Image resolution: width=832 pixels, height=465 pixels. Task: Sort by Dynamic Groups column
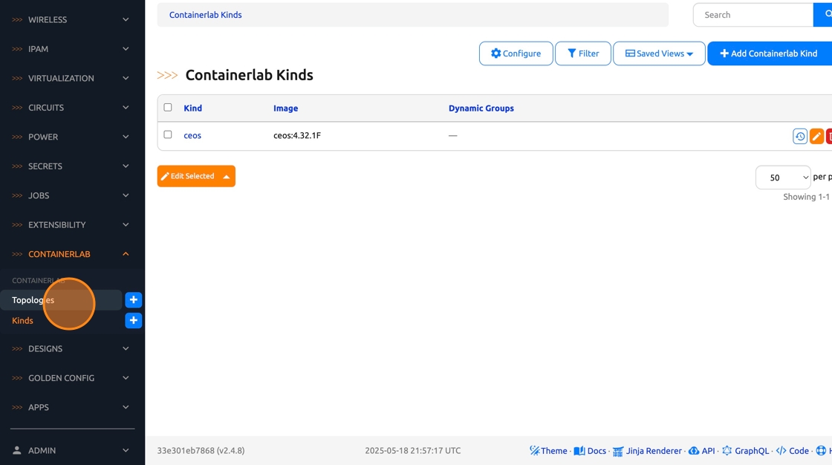(x=481, y=108)
